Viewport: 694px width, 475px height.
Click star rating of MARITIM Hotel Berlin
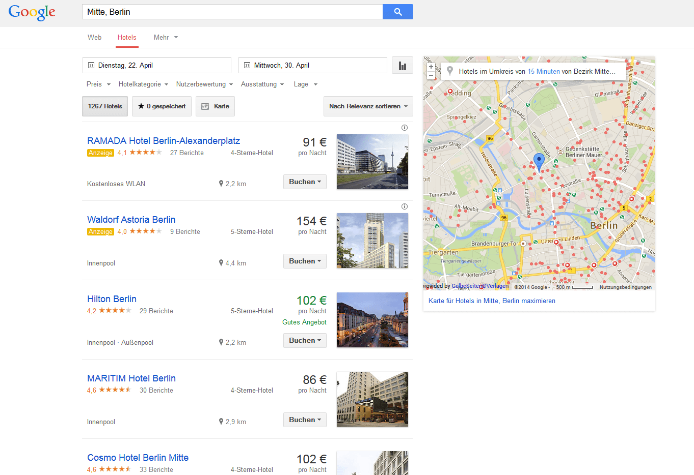[115, 390]
